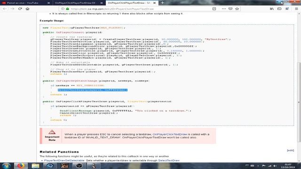Open the OnPlayerClickTextDraw link in the note
The image size is (301, 169).
pos(170,134)
